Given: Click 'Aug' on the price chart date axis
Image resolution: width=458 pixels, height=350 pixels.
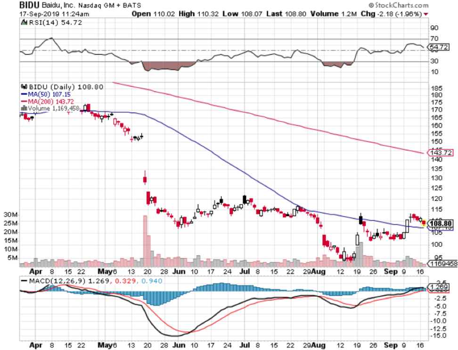Looking at the screenshot, I should click(x=318, y=271).
